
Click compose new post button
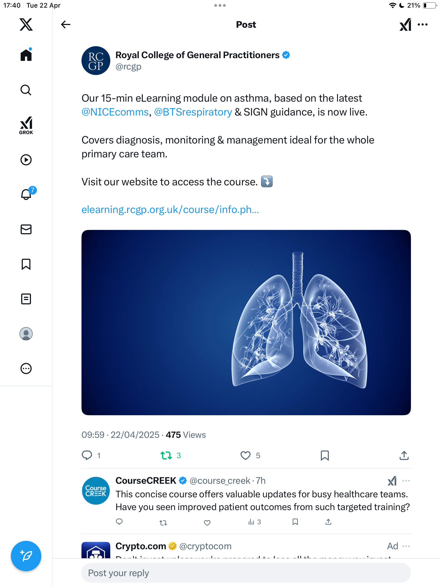click(26, 556)
